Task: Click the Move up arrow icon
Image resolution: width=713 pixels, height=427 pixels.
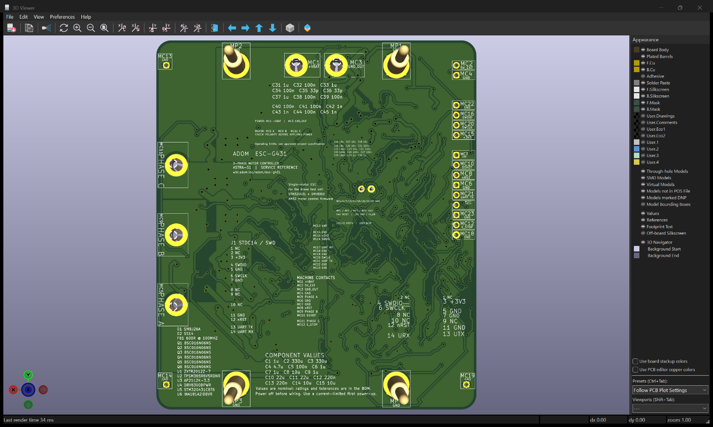Action: pyautogui.click(x=259, y=28)
